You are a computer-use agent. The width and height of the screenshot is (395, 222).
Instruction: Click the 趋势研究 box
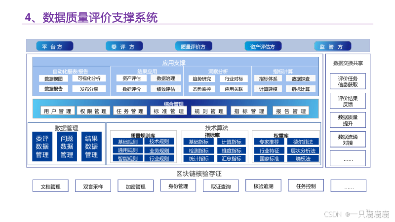(202, 79)
